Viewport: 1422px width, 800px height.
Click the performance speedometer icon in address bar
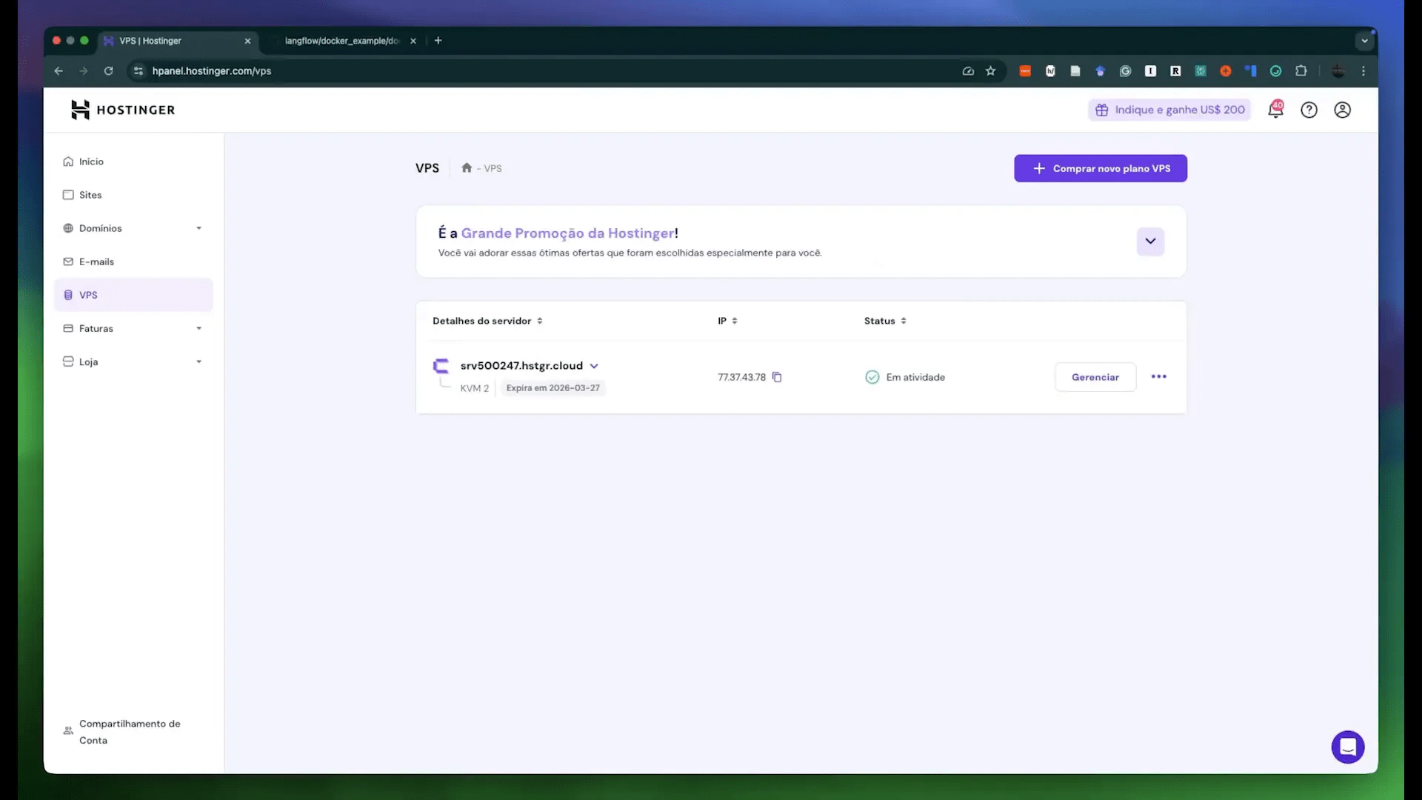(968, 71)
